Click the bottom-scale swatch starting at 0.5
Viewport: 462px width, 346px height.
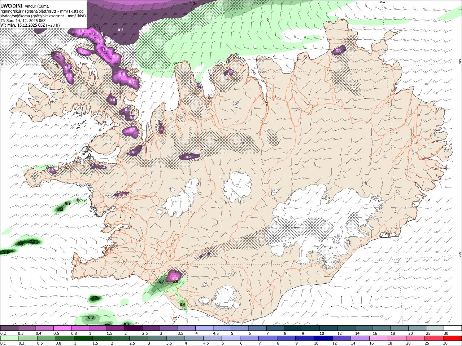pos(46,338)
